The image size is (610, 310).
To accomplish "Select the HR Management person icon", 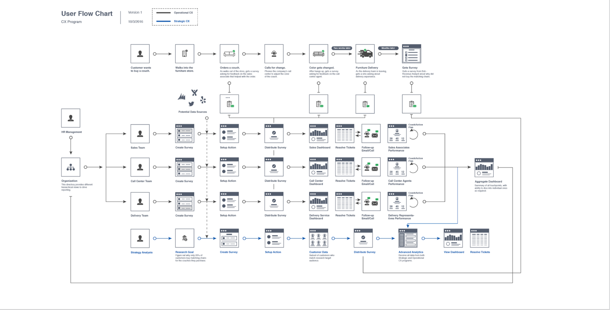I will pos(71,118).
